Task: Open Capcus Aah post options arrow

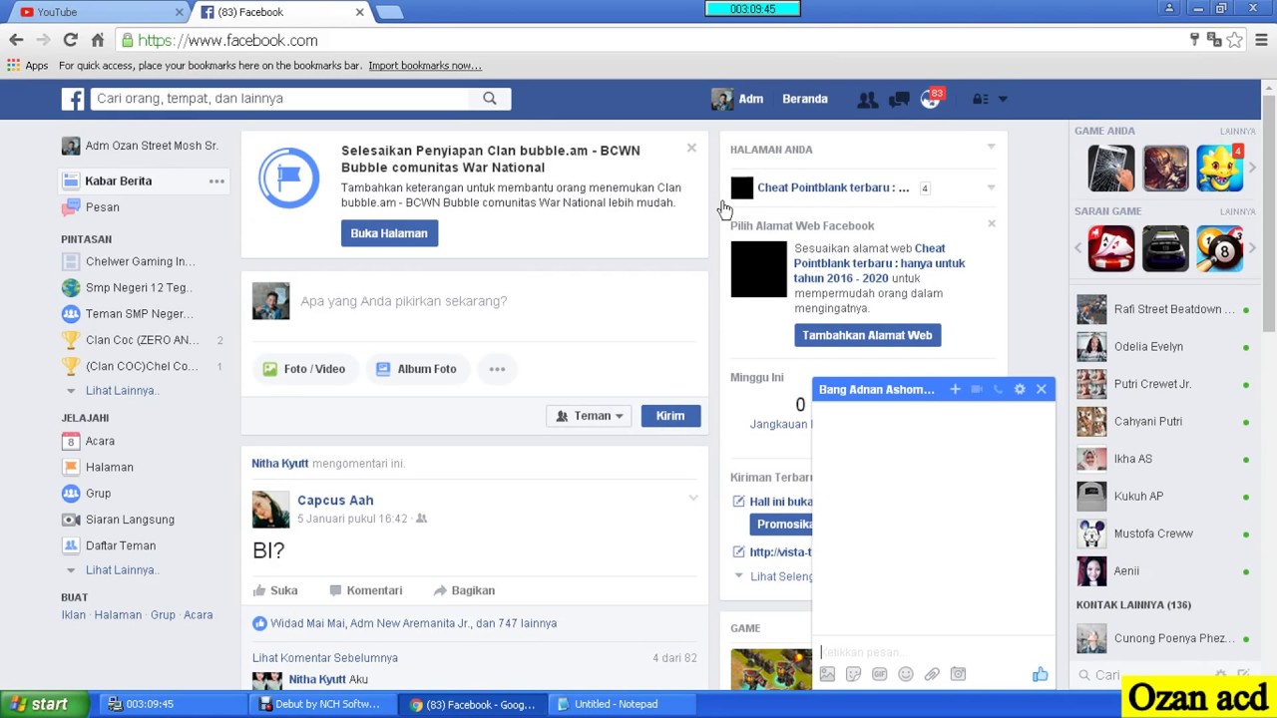Action: 693,498
